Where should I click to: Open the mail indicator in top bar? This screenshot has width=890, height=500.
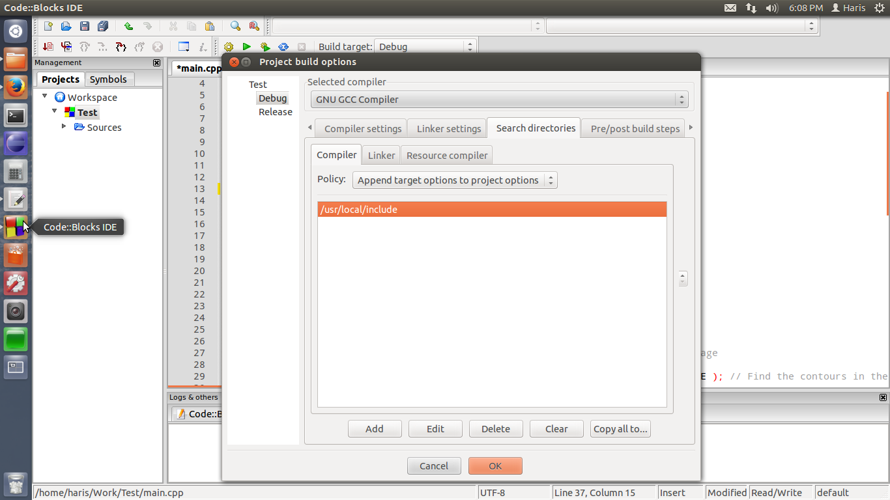(730, 8)
